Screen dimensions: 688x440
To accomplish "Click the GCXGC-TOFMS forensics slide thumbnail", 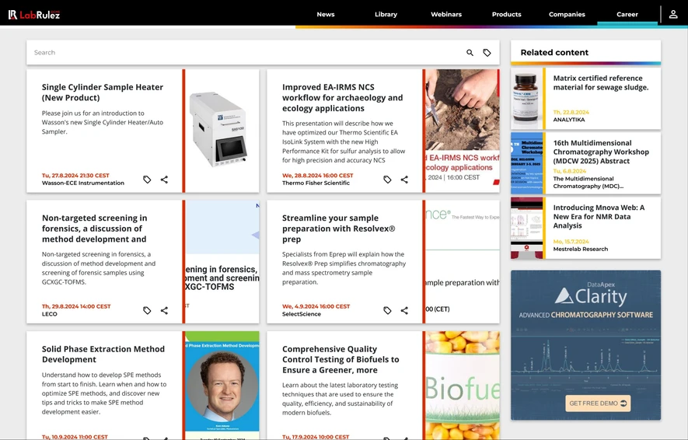I will click(x=222, y=262).
